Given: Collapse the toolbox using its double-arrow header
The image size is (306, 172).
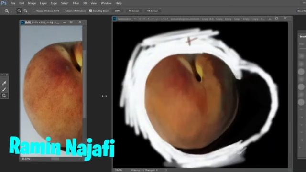Looking at the screenshot, I should click(2, 75).
